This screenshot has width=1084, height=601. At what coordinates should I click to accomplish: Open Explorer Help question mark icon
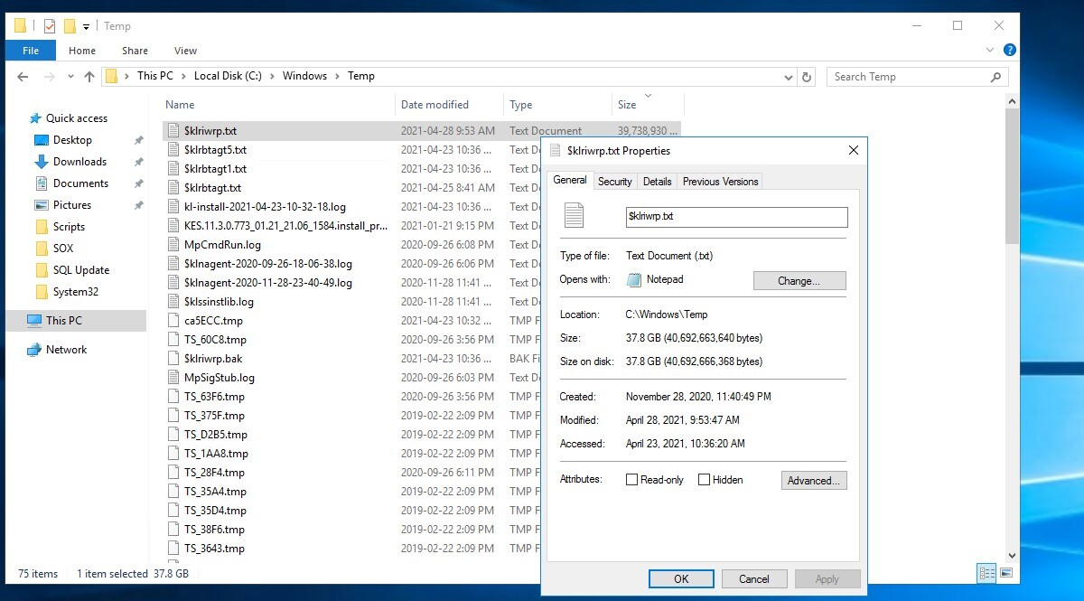click(1010, 51)
